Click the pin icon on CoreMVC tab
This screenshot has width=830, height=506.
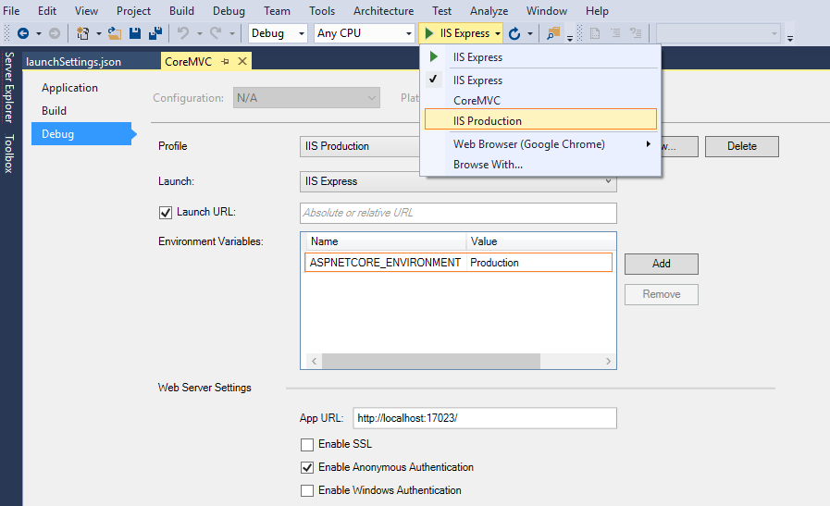pyautogui.click(x=225, y=61)
